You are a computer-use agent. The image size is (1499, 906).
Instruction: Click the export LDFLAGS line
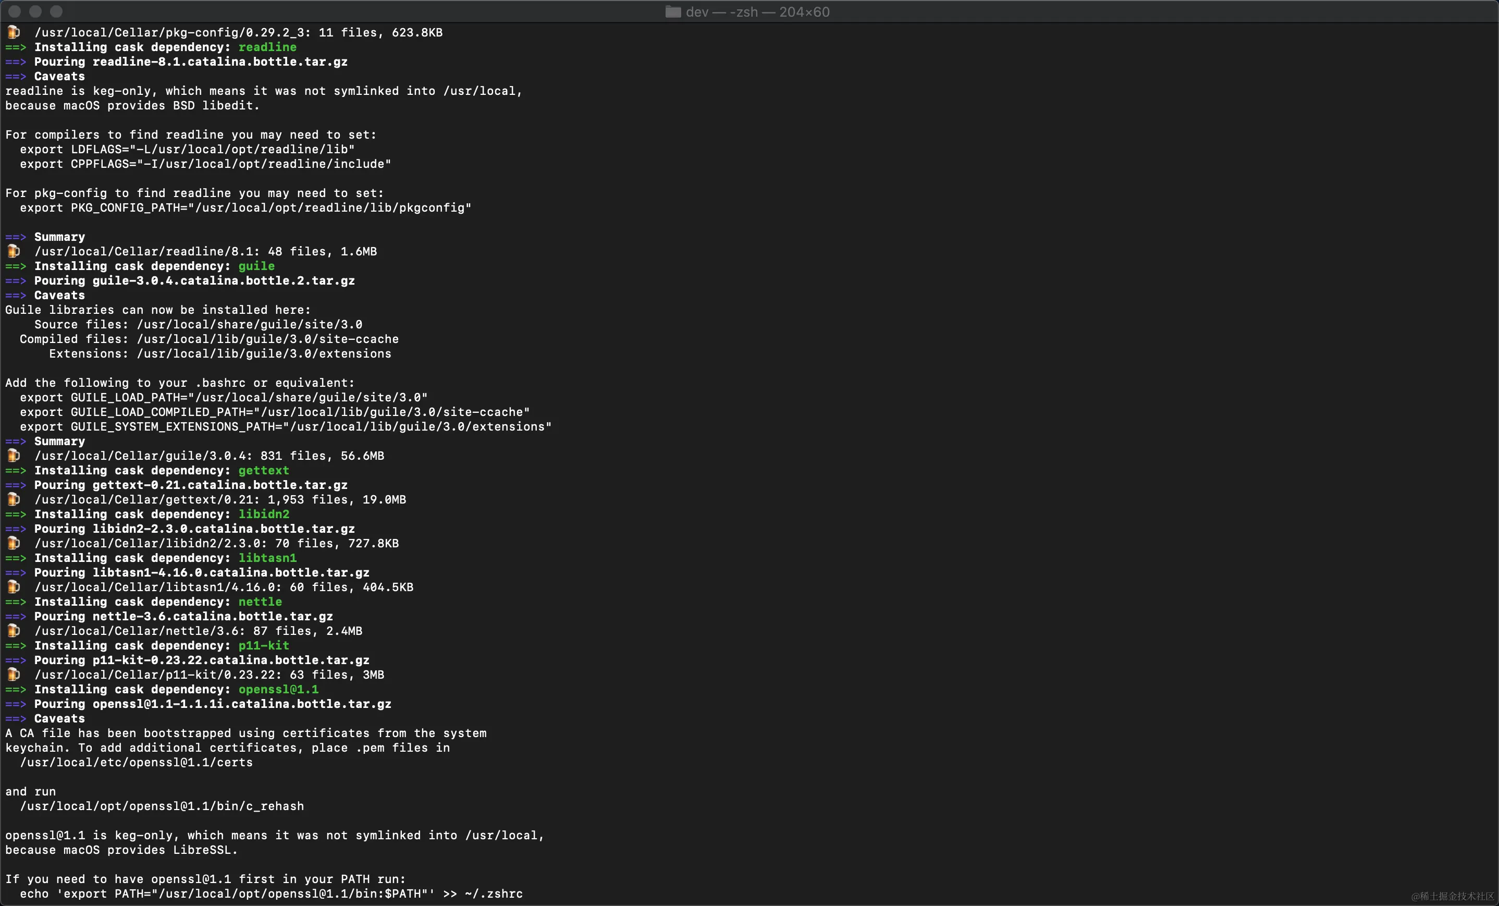(x=188, y=149)
